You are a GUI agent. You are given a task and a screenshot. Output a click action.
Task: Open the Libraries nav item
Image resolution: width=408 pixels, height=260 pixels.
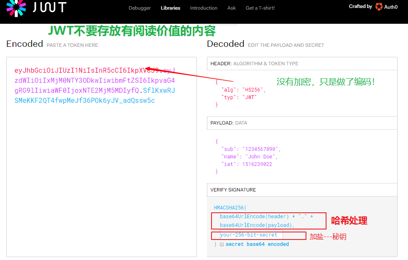[x=171, y=8]
